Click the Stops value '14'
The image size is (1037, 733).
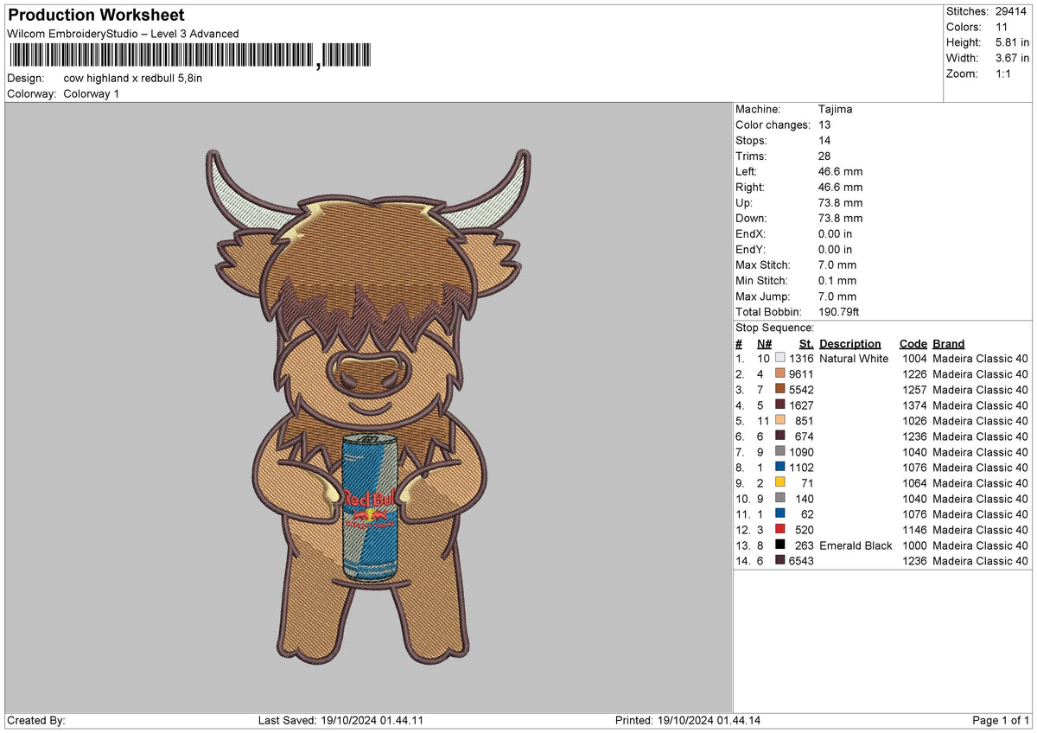(x=824, y=141)
